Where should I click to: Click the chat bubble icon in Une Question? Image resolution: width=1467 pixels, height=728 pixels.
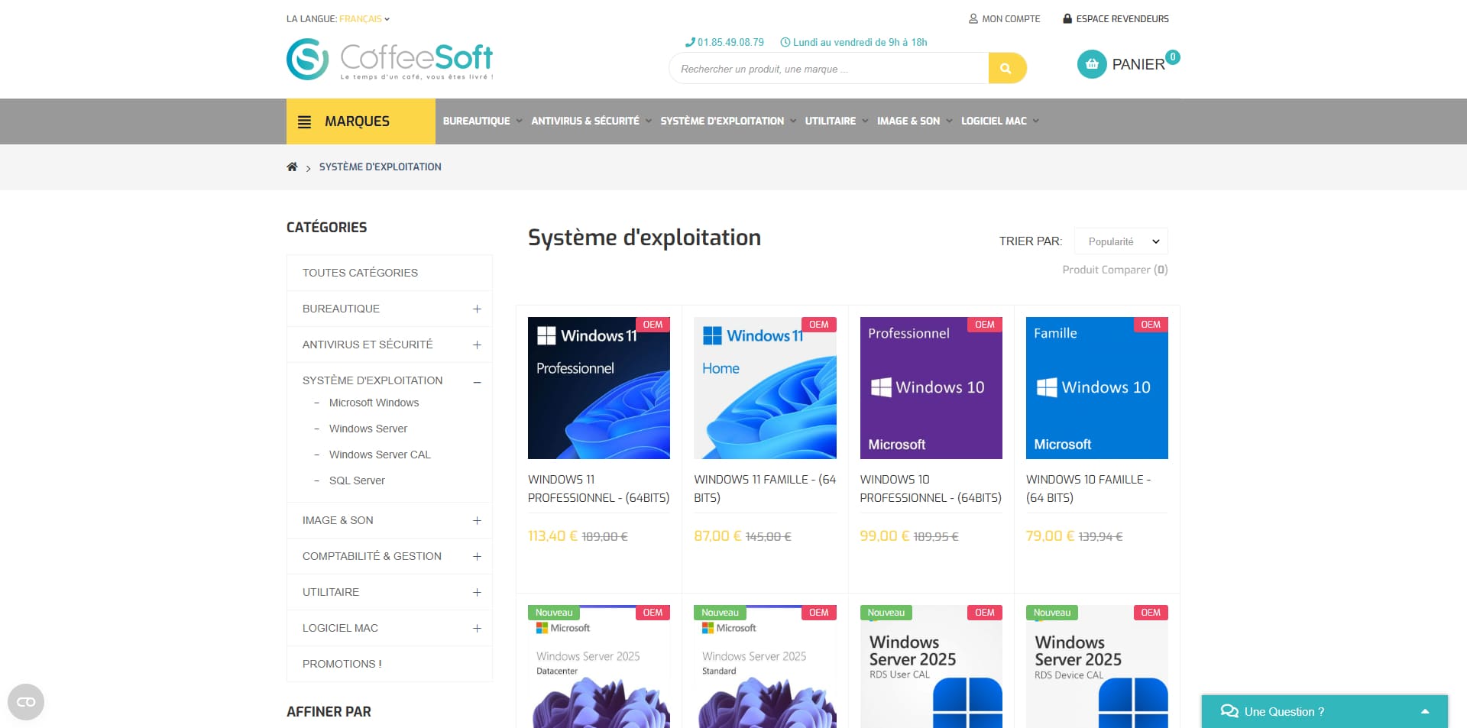(1229, 711)
